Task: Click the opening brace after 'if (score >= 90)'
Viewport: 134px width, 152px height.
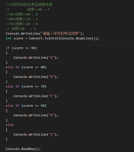Action: pyautogui.click(x=7, y=53)
